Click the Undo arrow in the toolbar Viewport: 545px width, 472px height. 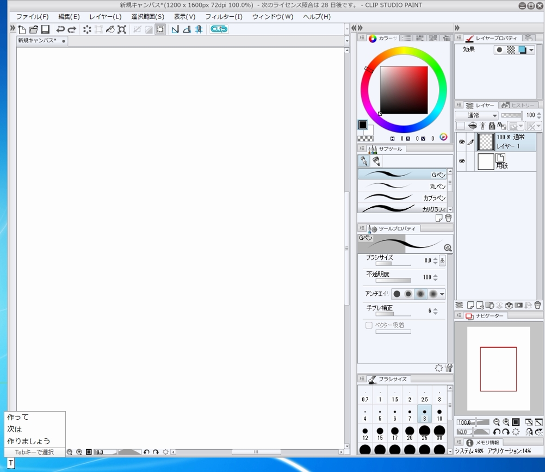(60, 29)
